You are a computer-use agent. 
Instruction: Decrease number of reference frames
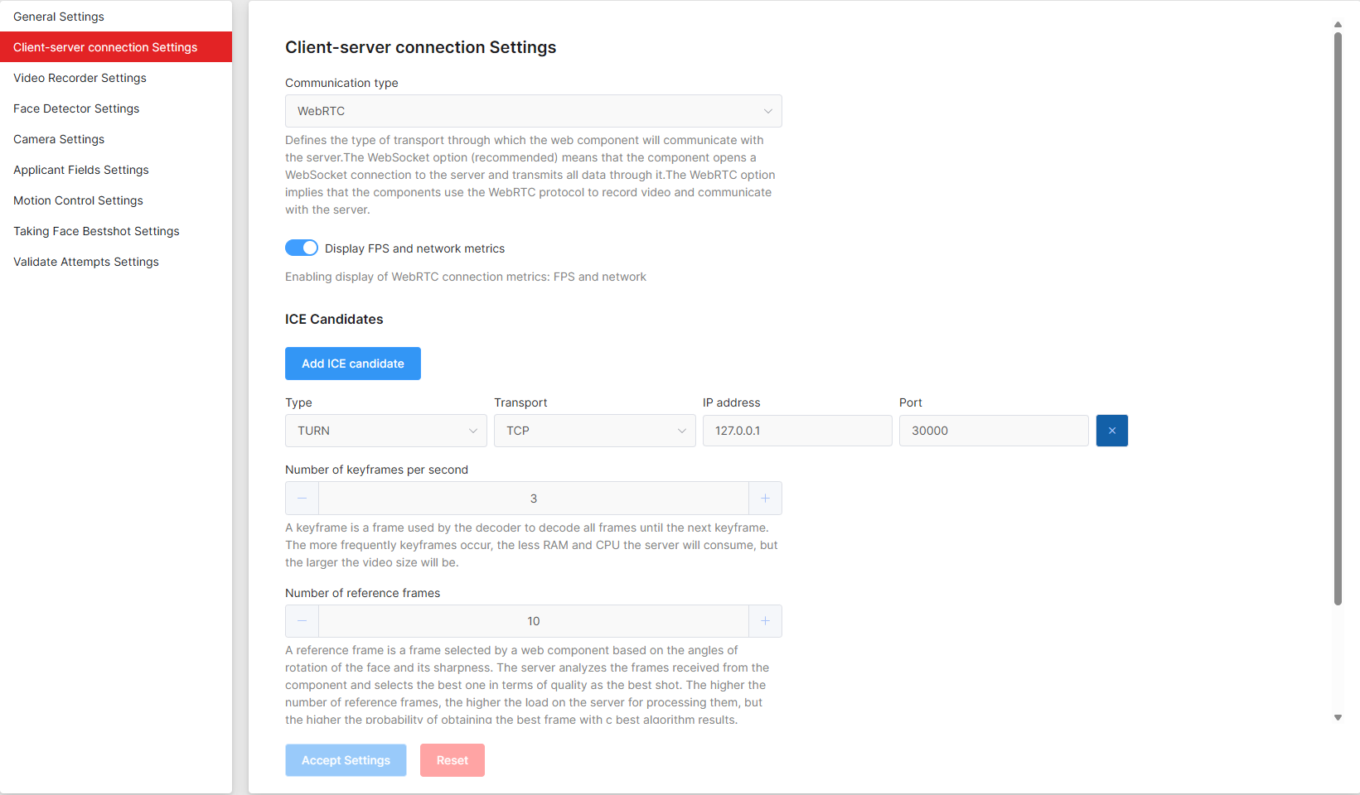tap(302, 621)
